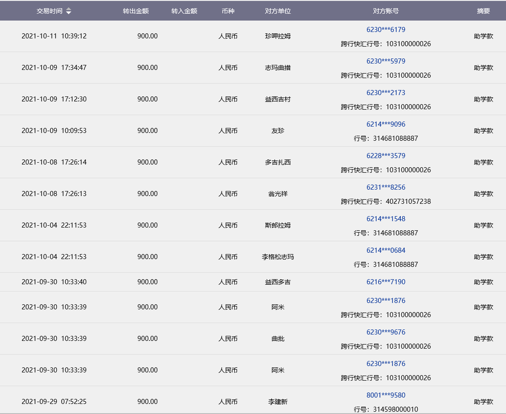Select the 摘要 column header

click(x=483, y=11)
